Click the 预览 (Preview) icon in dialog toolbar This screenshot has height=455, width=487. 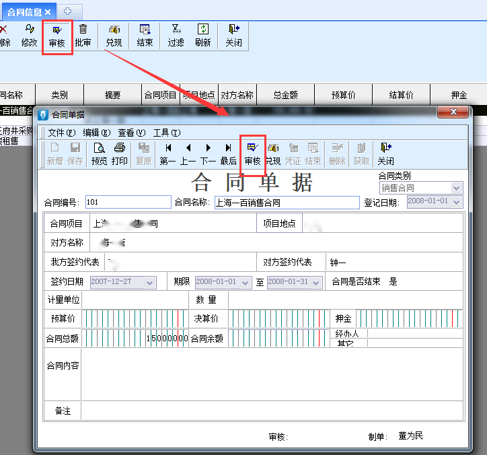(99, 153)
